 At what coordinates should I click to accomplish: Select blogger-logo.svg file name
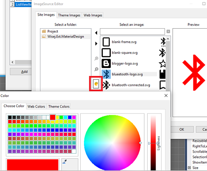point(125,63)
